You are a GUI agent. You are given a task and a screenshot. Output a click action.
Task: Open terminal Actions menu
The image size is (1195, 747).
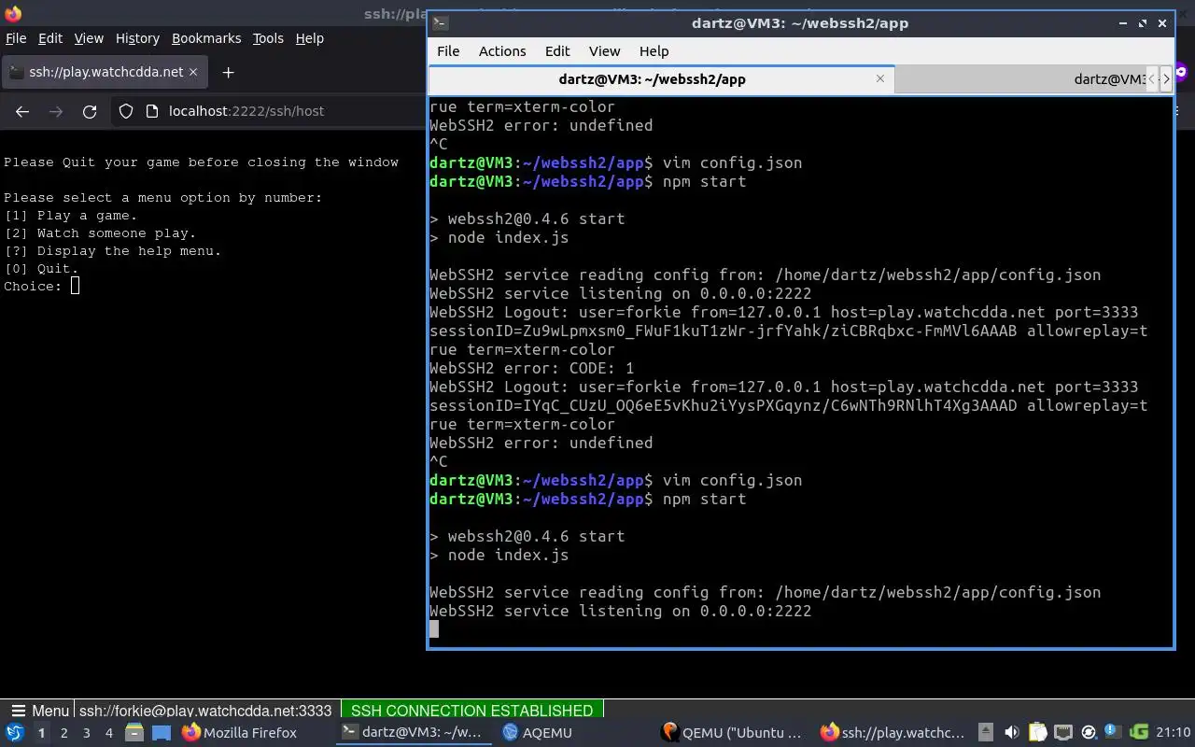[502, 51]
